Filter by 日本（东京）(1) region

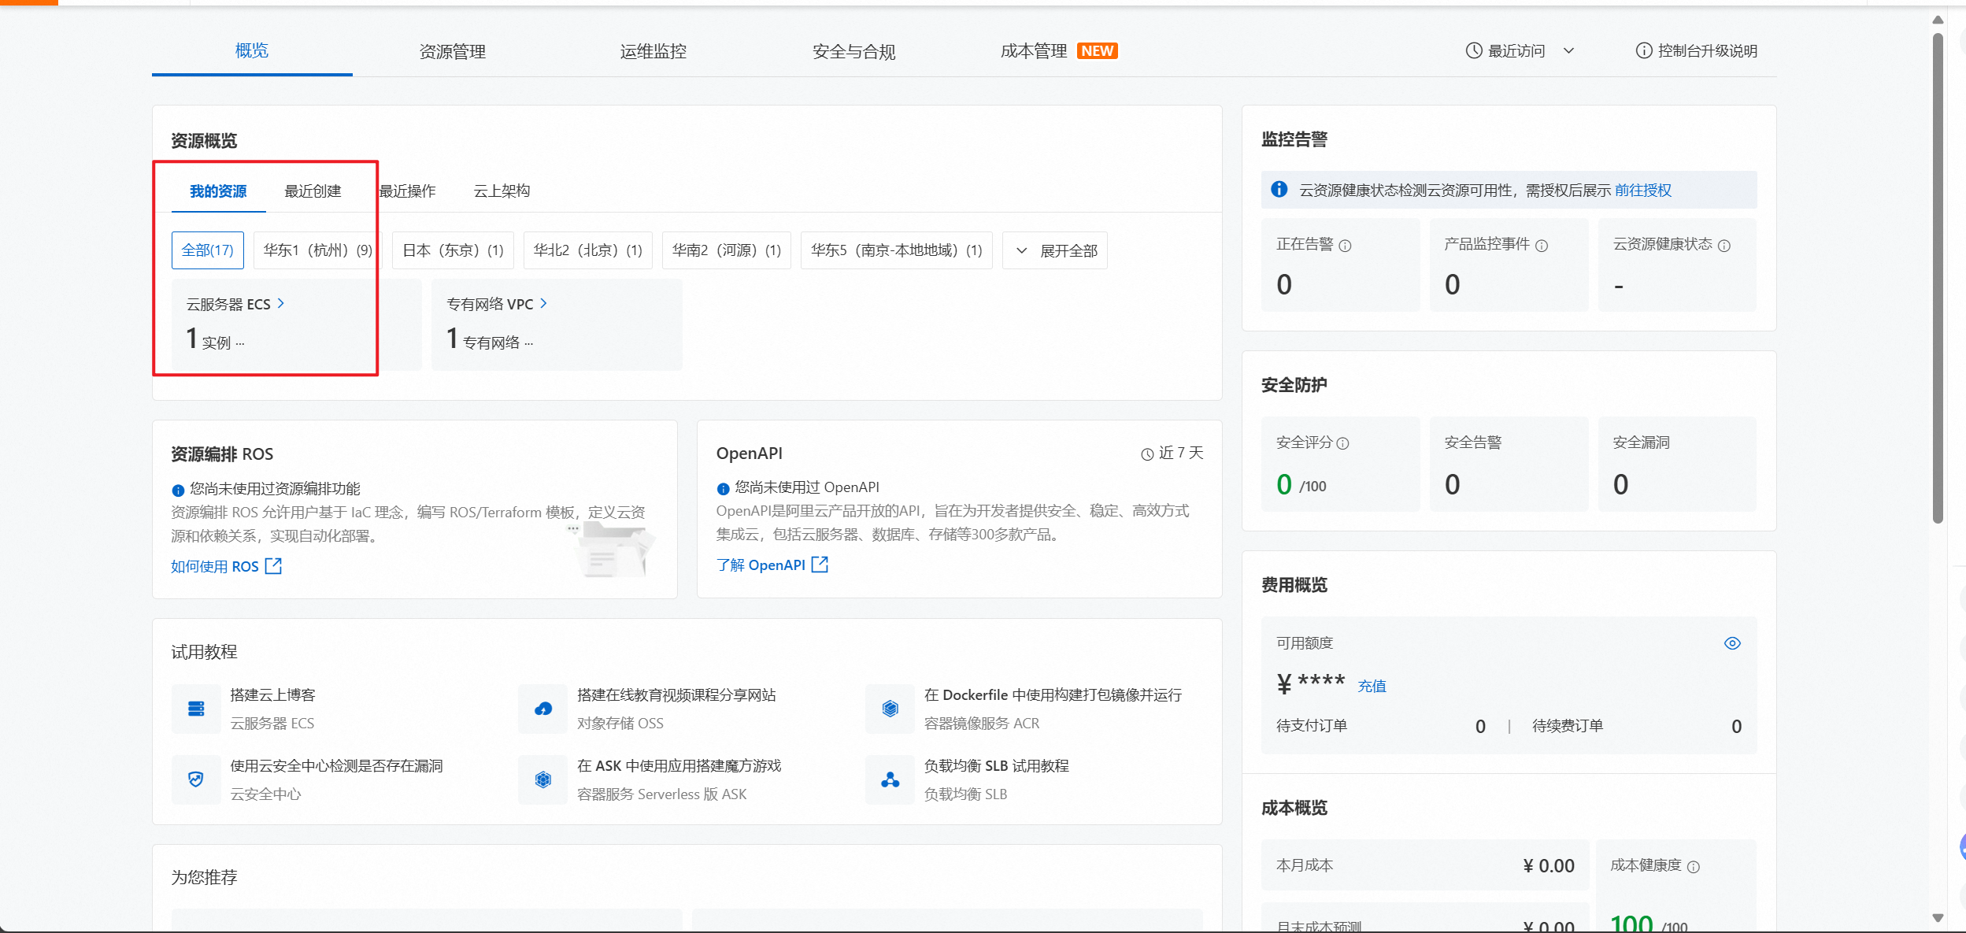pos(453,250)
